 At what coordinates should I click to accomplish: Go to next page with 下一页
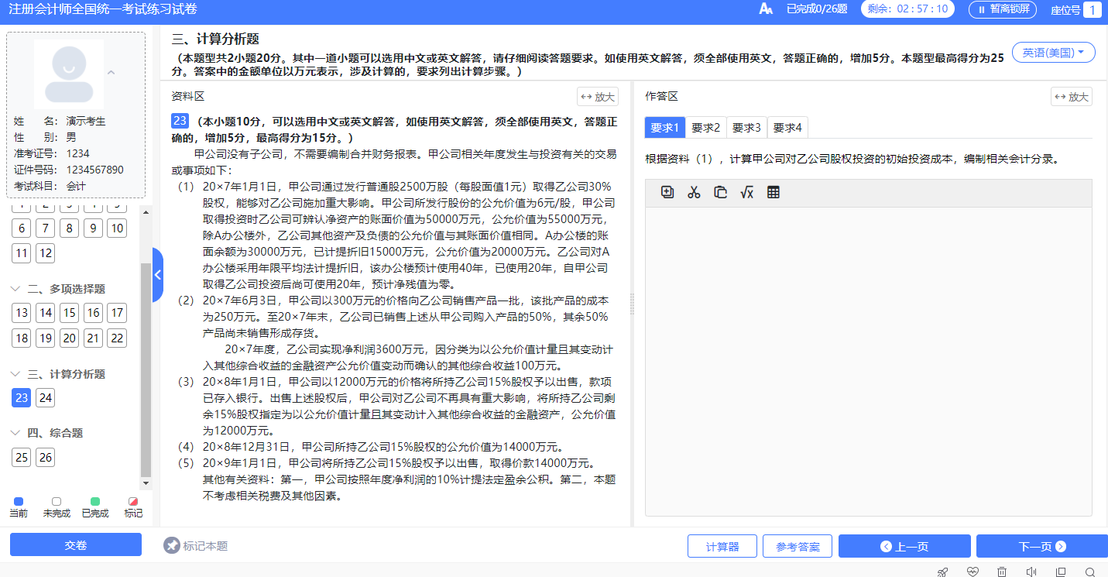pyautogui.click(x=1041, y=546)
